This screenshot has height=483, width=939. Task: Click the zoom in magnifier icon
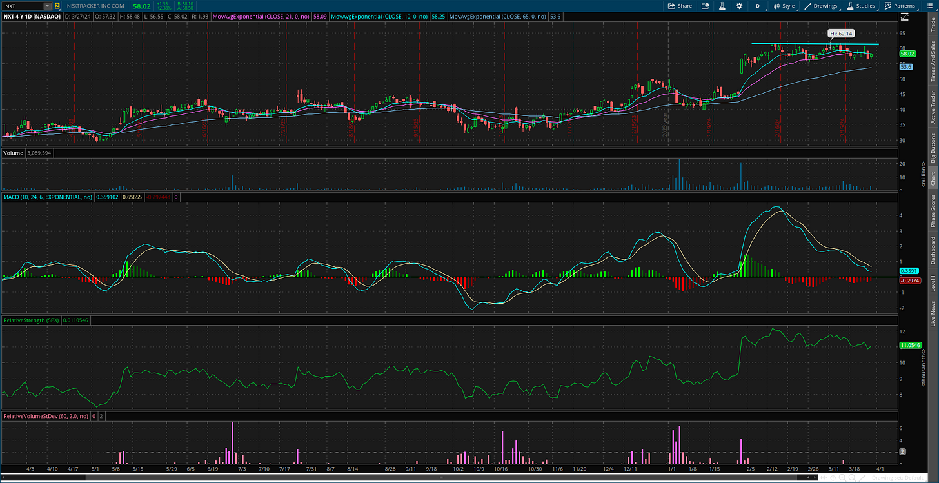pyautogui.click(x=842, y=478)
